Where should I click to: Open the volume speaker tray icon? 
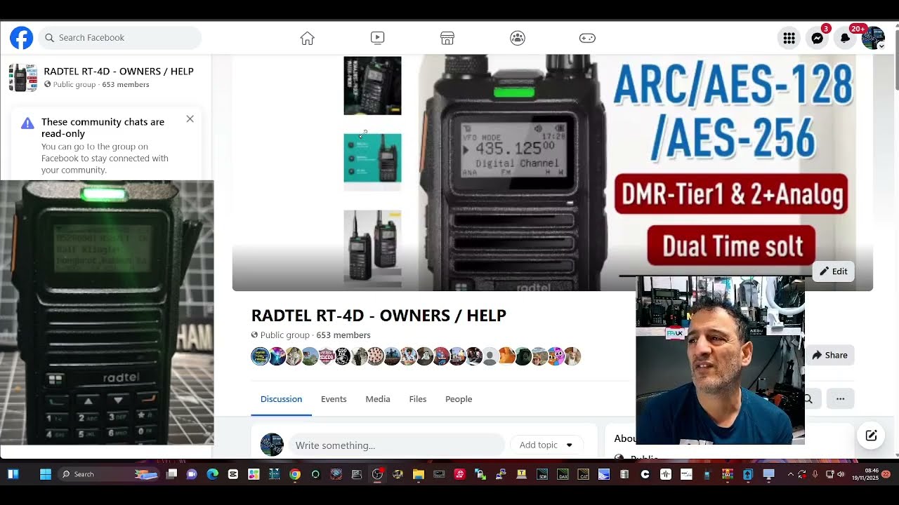click(841, 474)
